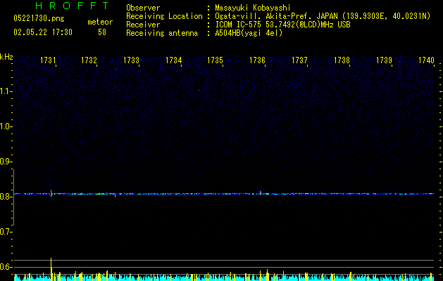This screenshot has width=443, height=281.
Task: Click the Receiver label
Action: 143,25
